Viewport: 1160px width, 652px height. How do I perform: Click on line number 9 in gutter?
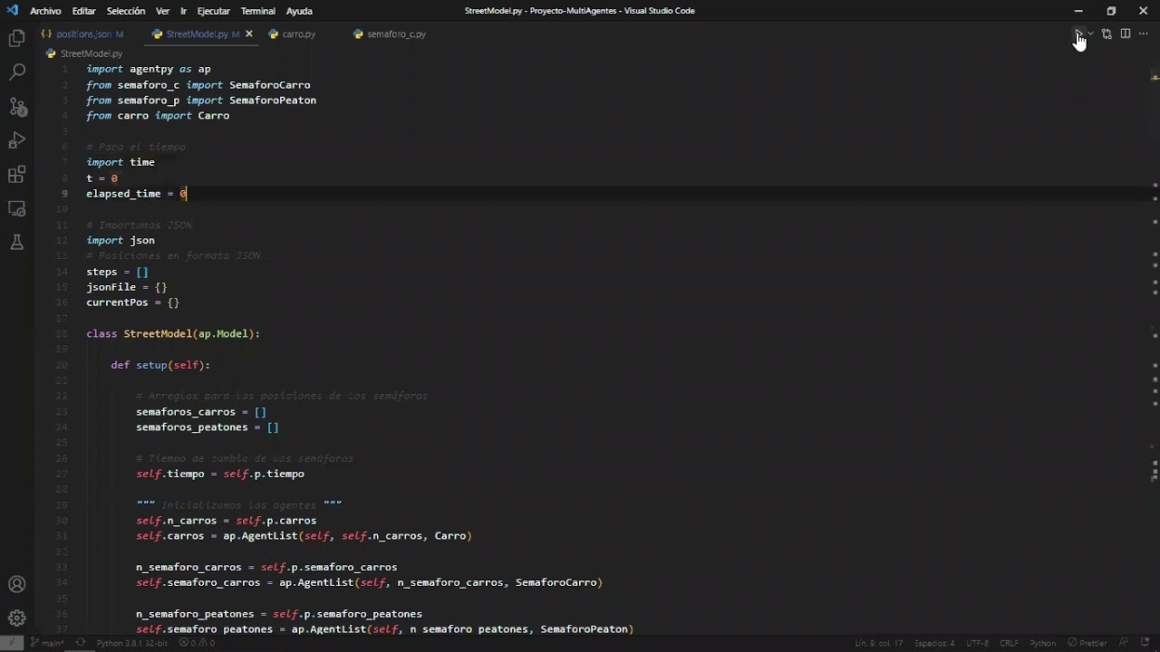[63, 194]
